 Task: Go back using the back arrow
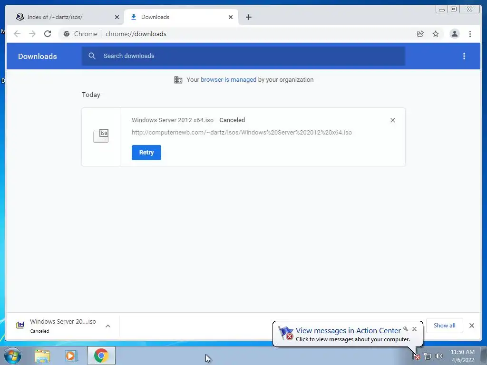[x=17, y=34]
